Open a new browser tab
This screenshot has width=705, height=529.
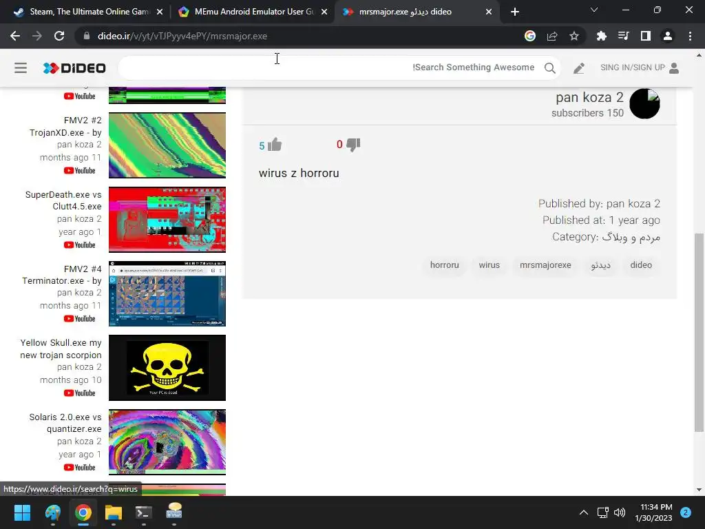pyautogui.click(x=515, y=12)
